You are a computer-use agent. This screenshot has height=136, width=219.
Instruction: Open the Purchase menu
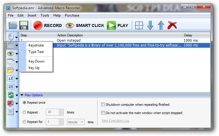click(x=72, y=15)
